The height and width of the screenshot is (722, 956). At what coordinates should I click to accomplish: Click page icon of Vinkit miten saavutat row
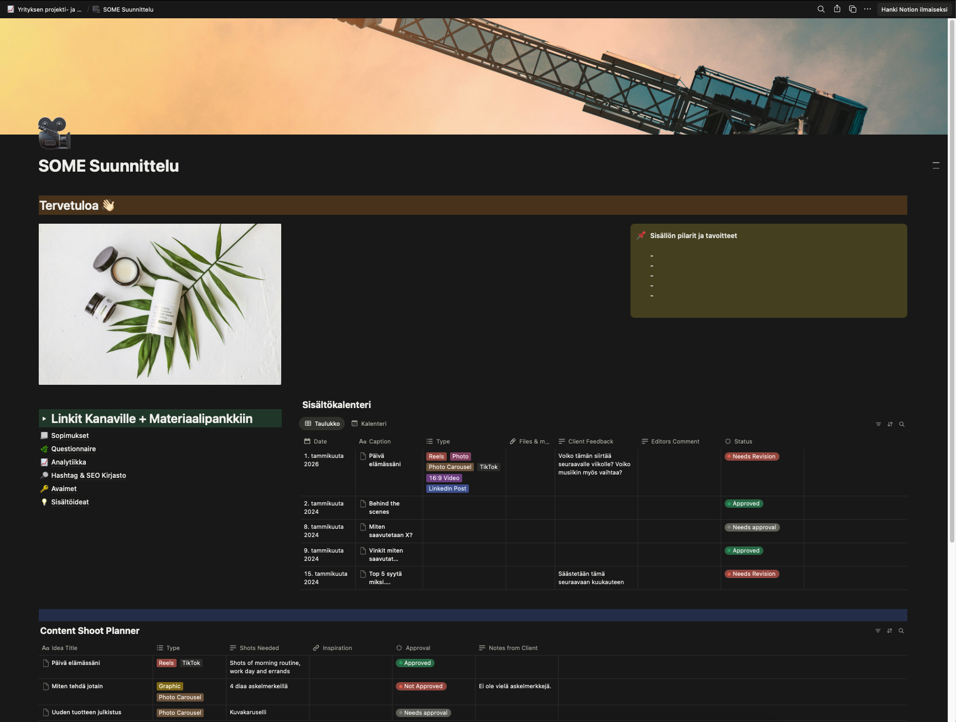(363, 551)
